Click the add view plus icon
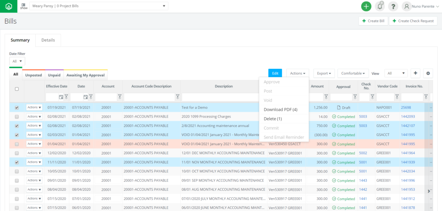The width and height of the screenshot is (442, 211). point(416,73)
